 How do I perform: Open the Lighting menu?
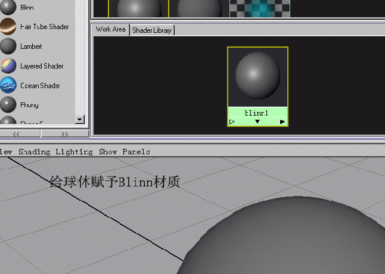[x=74, y=152]
